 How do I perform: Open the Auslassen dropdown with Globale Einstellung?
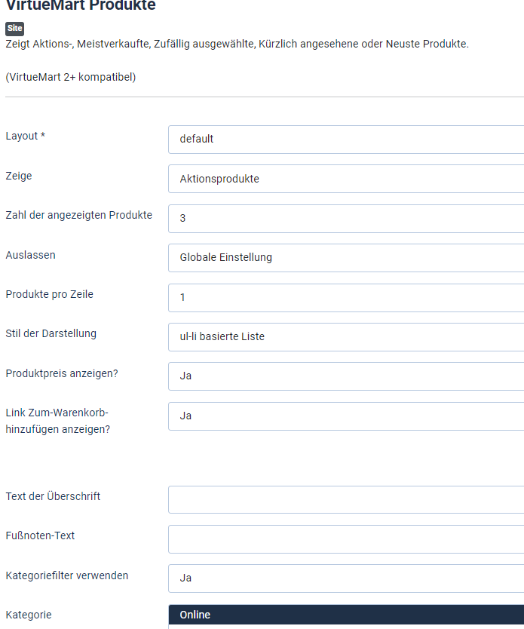(345, 258)
